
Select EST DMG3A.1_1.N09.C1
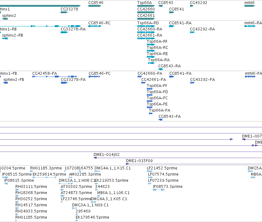pos(75,208)
